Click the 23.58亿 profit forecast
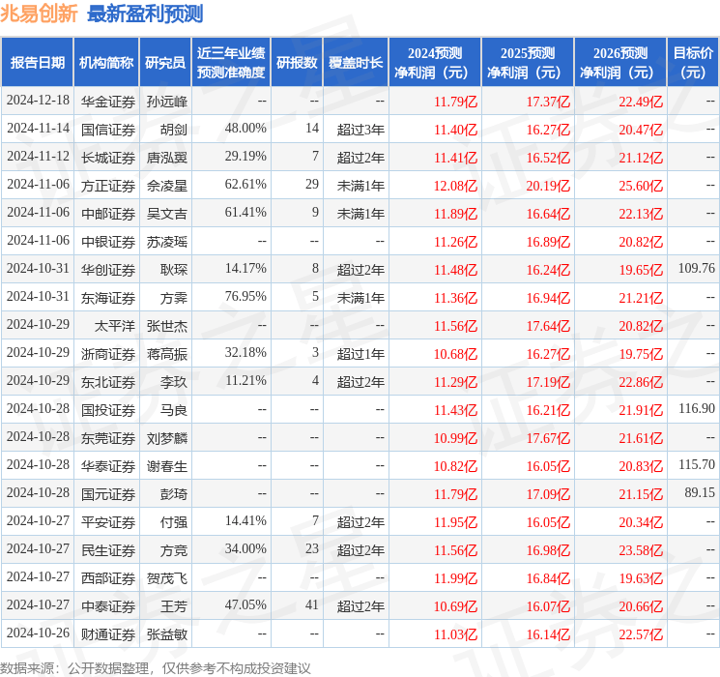The height and width of the screenshot is (677, 720). tap(641, 550)
